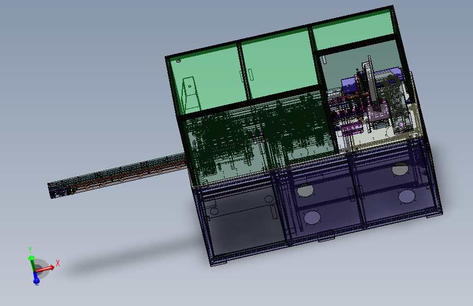The width and height of the screenshot is (473, 306).
Task: Select the blue block inside the machine compartment
Action: (349, 85)
